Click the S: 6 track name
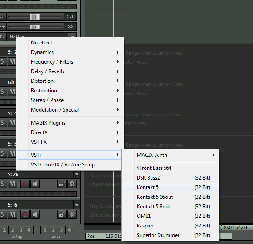 click(x=13, y=205)
